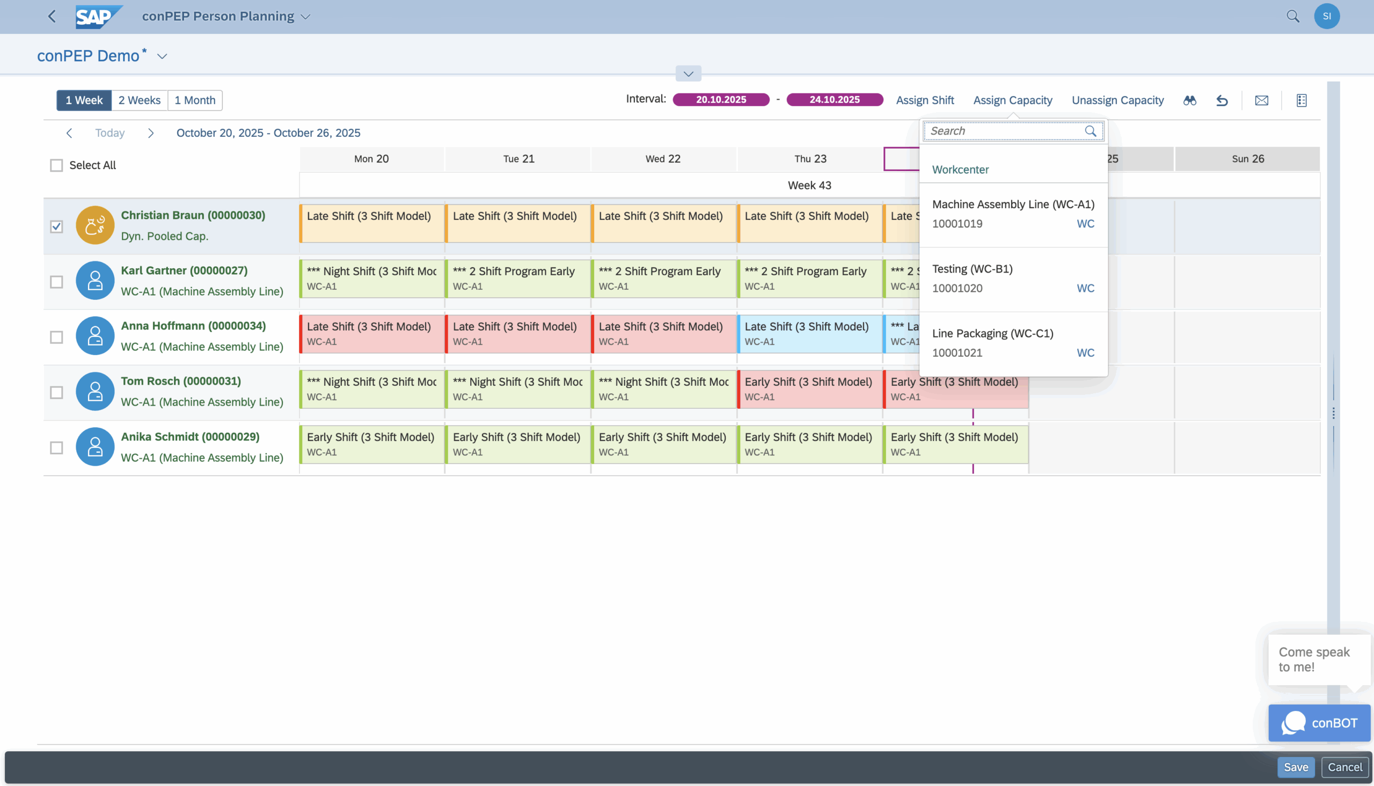The image size is (1374, 786).
Task: Select Anna Hoffmann's Thursday blue Late Shift
Action: pyautogui.click(x=809, y=334)
